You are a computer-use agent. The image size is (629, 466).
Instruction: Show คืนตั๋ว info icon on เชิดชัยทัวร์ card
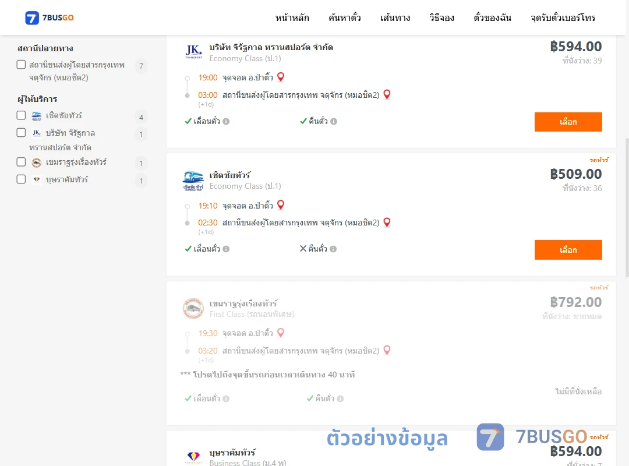(333, 249)
